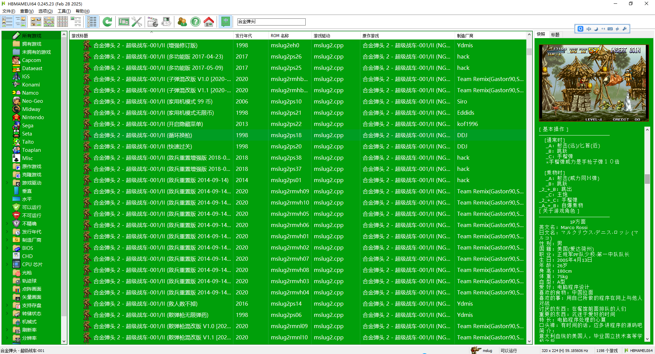This screenshot has width=655, height=354.
Task: Expand the 支持存盘 tree node
Action: 7,305
